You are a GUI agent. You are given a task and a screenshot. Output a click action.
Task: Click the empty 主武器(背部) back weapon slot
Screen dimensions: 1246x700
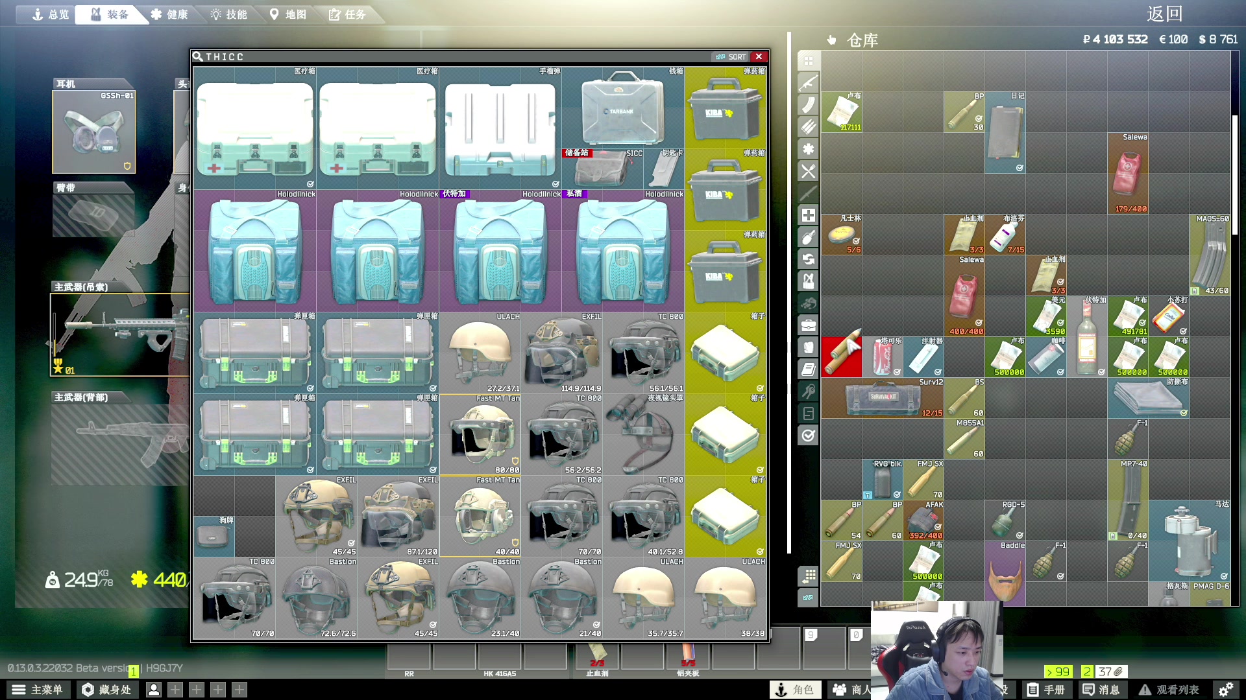point(119,445)
